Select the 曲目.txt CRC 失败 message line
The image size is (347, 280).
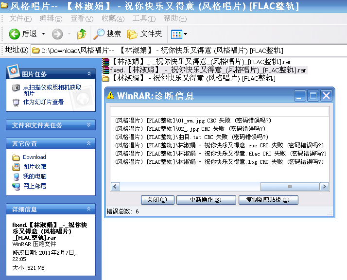coord(191,137)
